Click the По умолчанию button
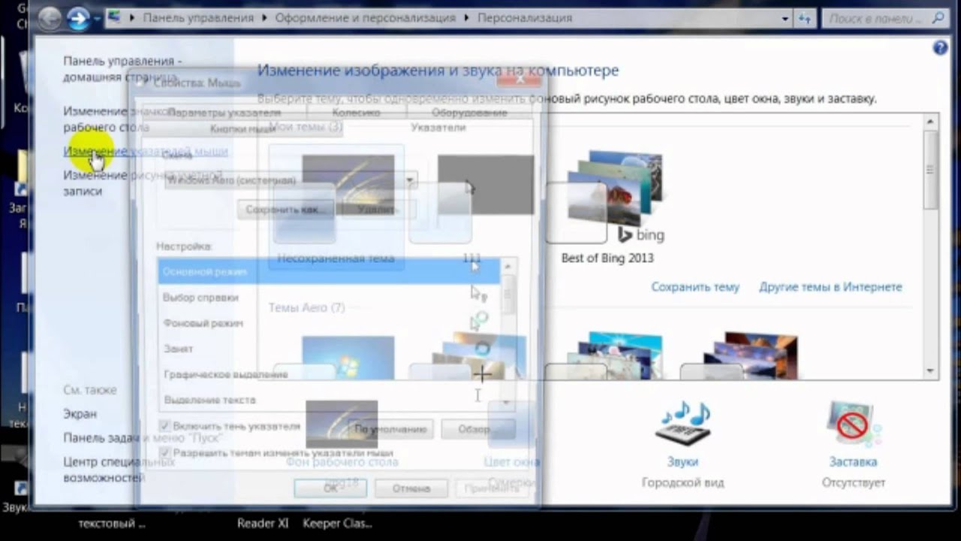This screenshot has width=961, height=541. tap(390, 429)
